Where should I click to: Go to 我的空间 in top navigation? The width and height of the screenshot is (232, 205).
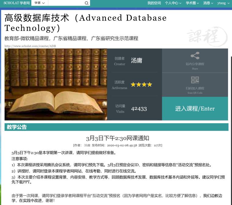tap(154, 3)
